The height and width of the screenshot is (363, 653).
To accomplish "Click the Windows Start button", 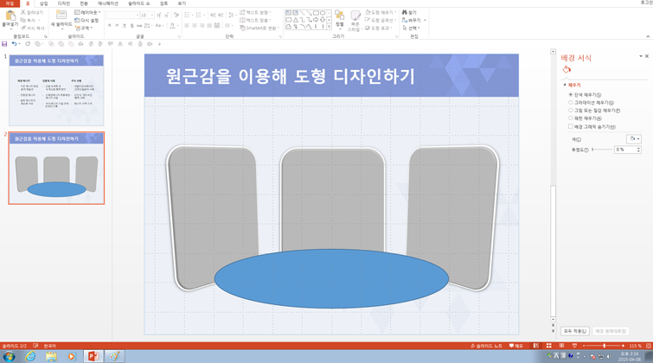I will click(10, 357).
